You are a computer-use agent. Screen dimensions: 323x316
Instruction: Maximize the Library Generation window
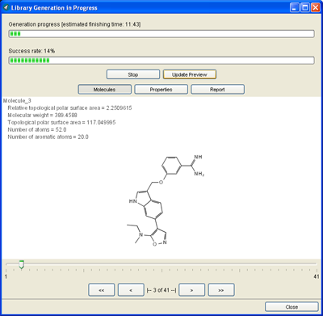click(305, 7)
